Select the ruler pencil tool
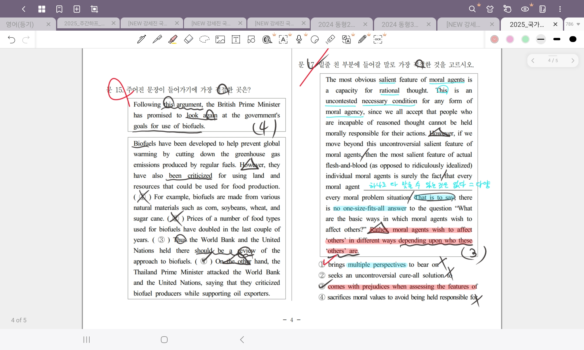 tap(362, 39)
